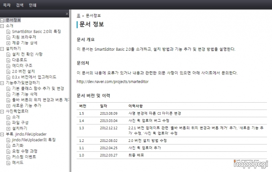
Task: Open the 커스텀 이벤트 page
Action: pos(24,157)
